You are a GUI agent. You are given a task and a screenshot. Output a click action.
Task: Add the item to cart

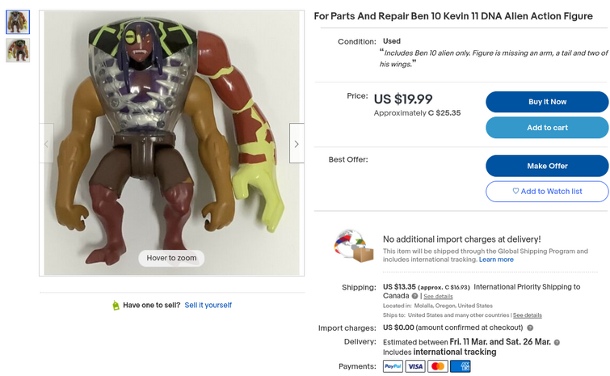tap(546, 128)
